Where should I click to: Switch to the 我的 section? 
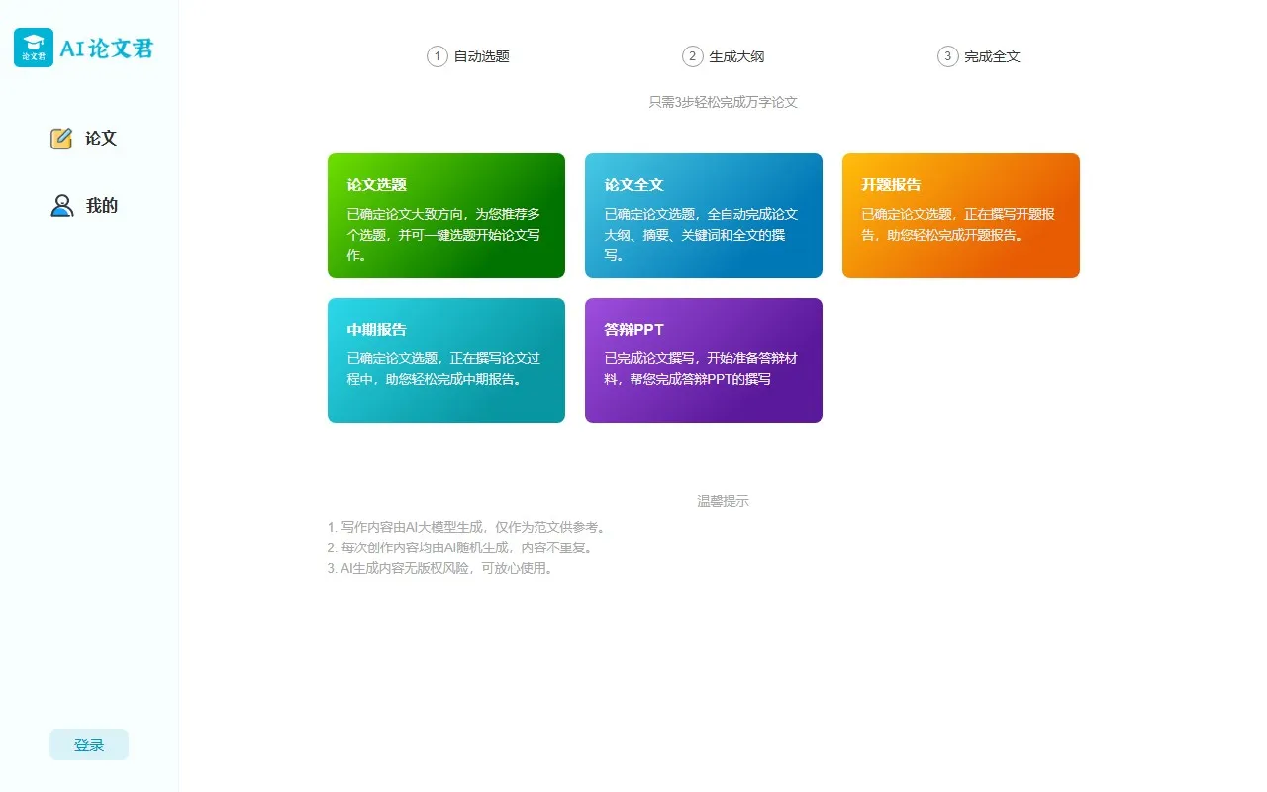pos(101,205)
